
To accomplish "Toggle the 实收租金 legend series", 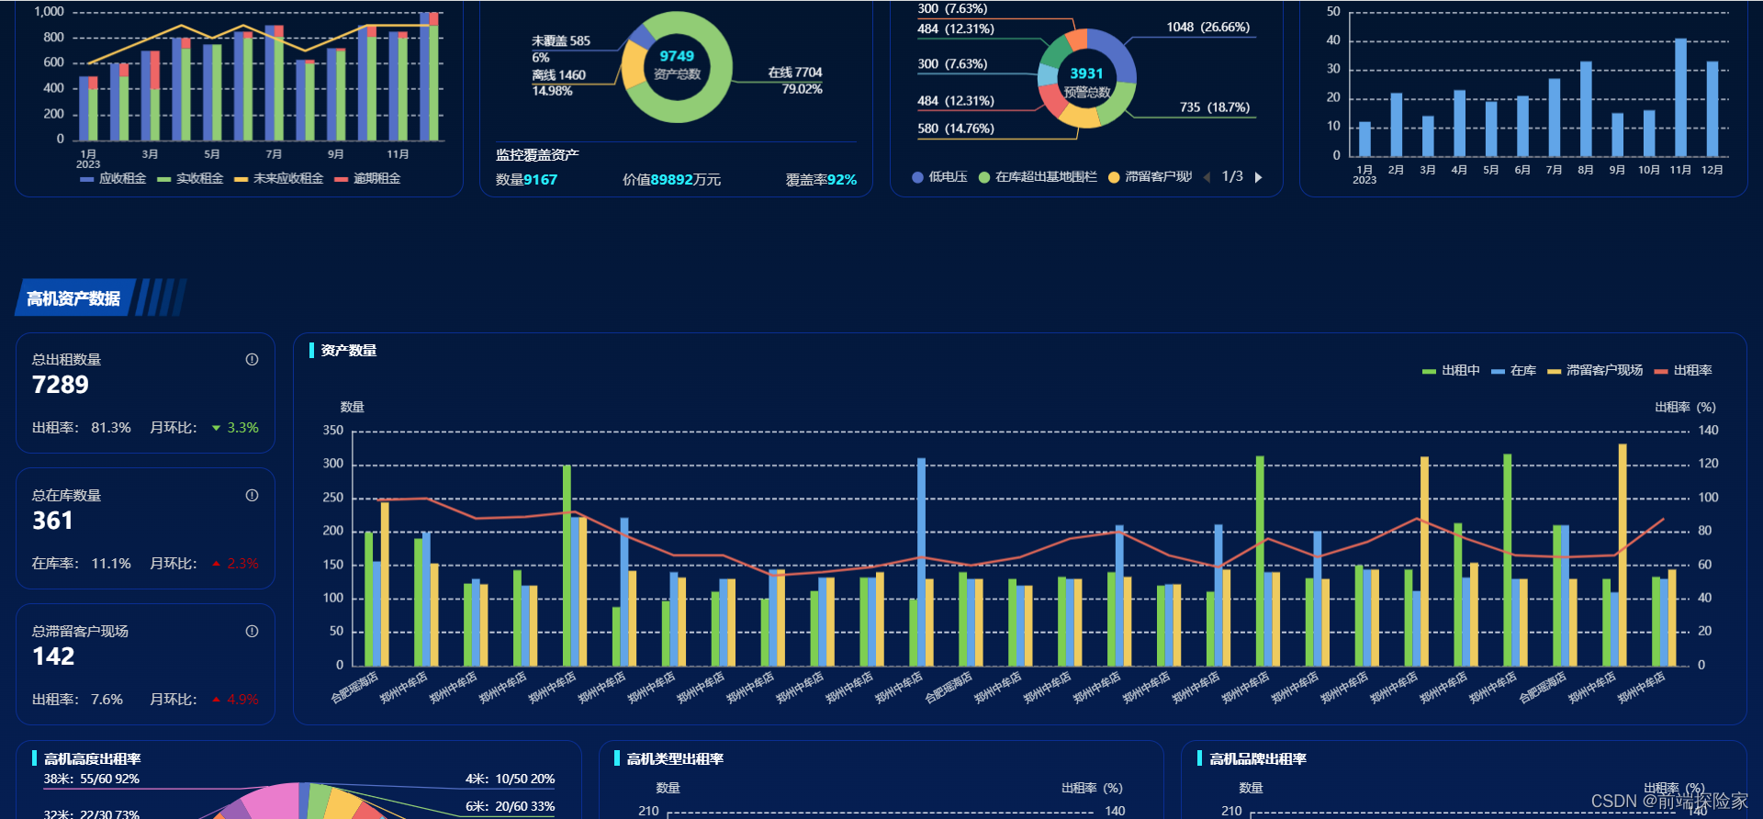I will click(x=190, y=179).
